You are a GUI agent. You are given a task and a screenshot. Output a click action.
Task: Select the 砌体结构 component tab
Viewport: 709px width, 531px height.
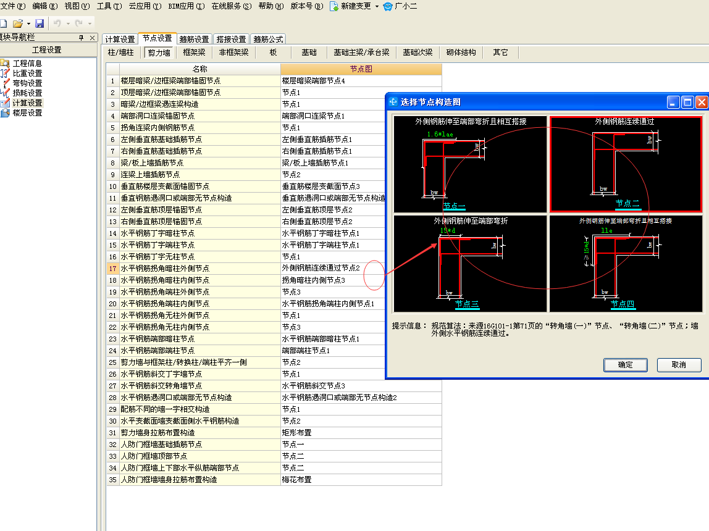461,52
